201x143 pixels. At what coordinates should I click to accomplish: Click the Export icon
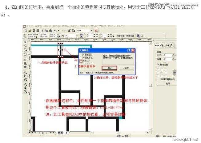[74, 31]
